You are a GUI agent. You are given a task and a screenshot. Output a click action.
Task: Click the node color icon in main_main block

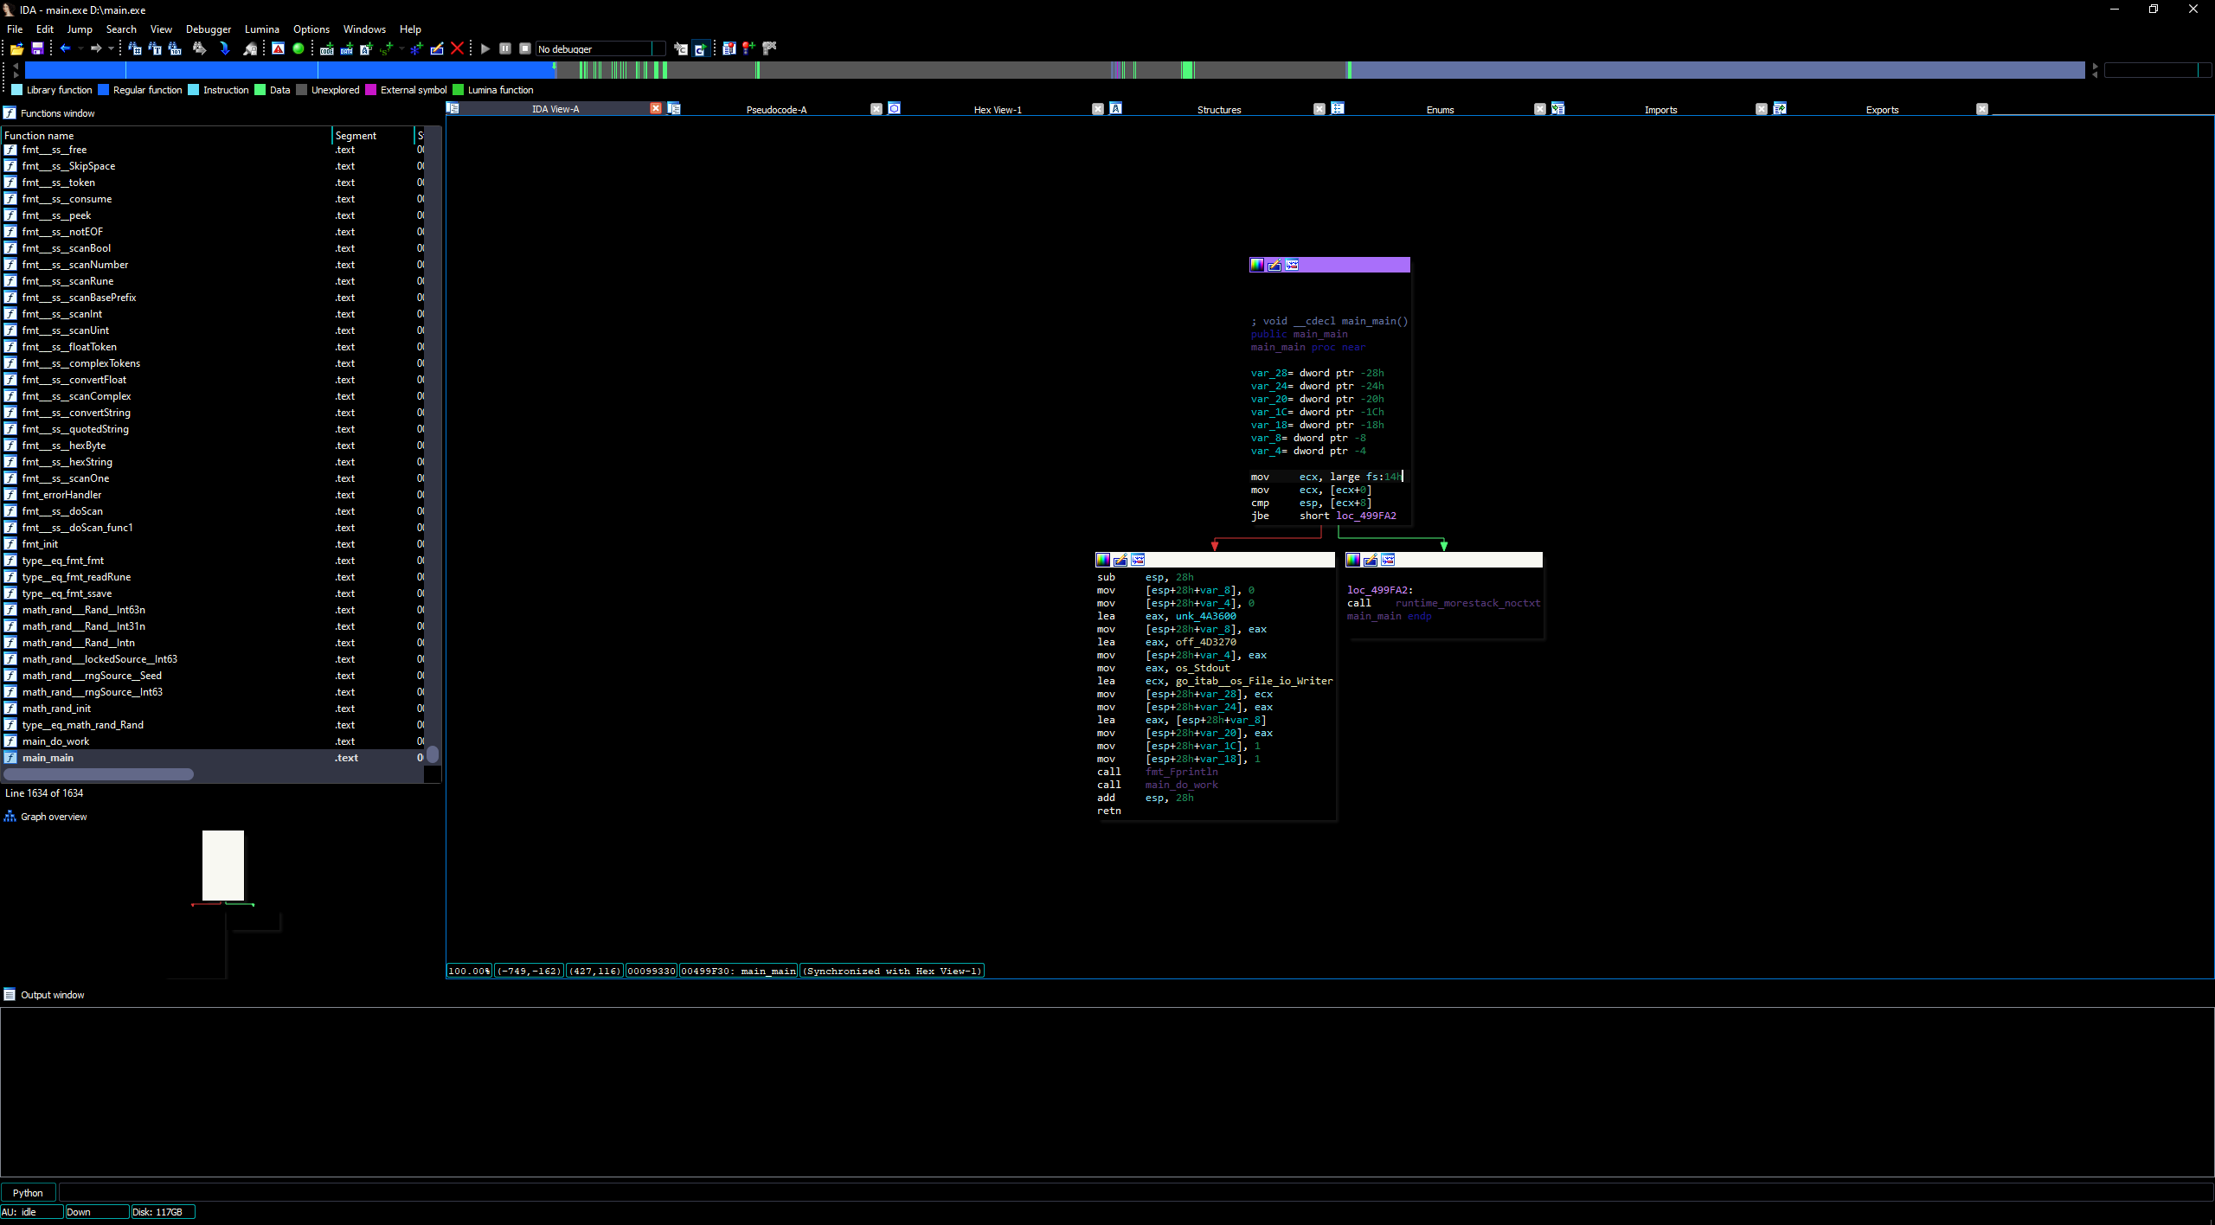coord(1257,265)
